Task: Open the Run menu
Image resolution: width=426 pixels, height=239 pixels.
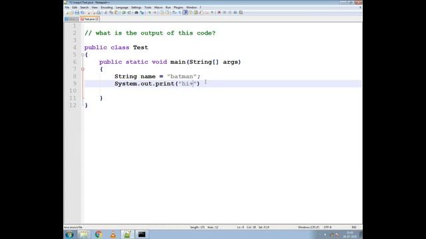Action: pos(168,7)
